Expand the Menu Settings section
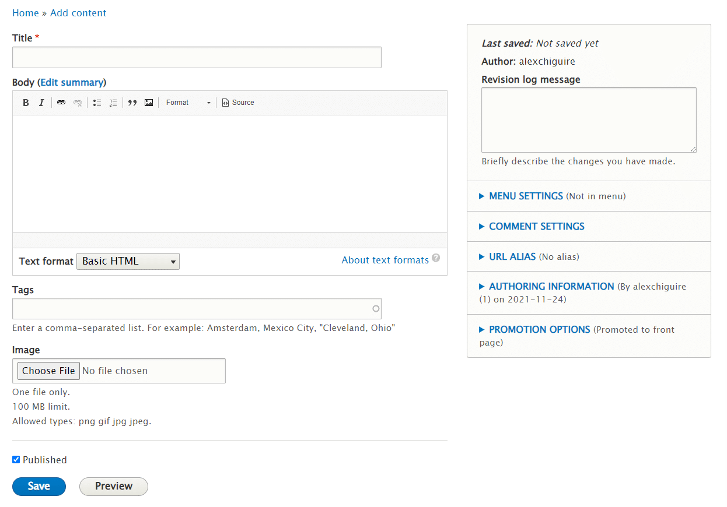This screenshot has height=507, width=727. (526, 196)
